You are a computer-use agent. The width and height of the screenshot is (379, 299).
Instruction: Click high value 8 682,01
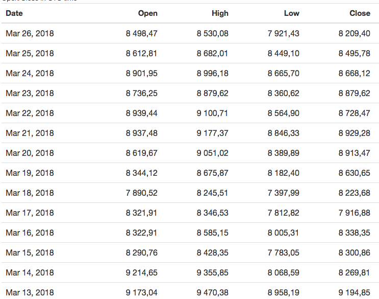213,53
